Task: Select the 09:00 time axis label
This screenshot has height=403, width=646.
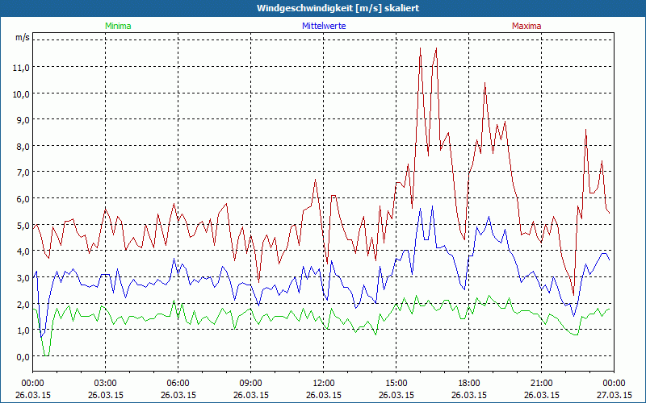Action: (x=250, y=383)
